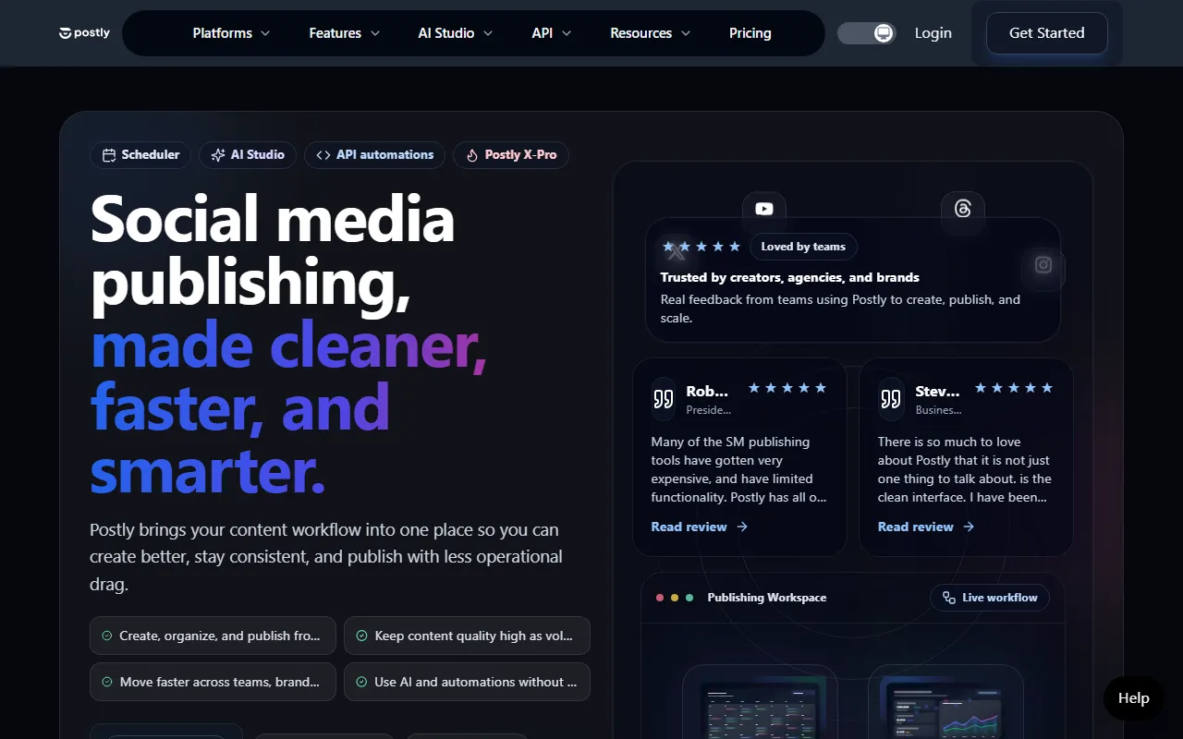Follow the Login link
Viewport: 1183px width, 739px height.
(x=933, y=33)
